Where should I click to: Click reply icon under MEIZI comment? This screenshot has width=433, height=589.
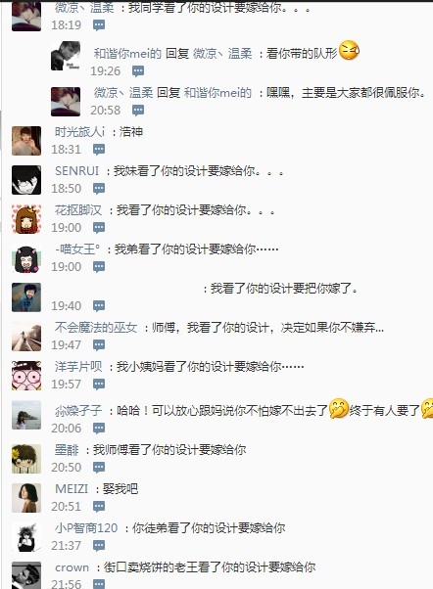(x=99, y=507)
